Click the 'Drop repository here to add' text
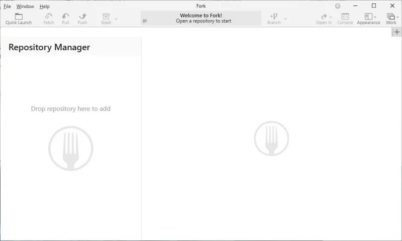This screenshot has height=241, width=402. click(71, 108)
